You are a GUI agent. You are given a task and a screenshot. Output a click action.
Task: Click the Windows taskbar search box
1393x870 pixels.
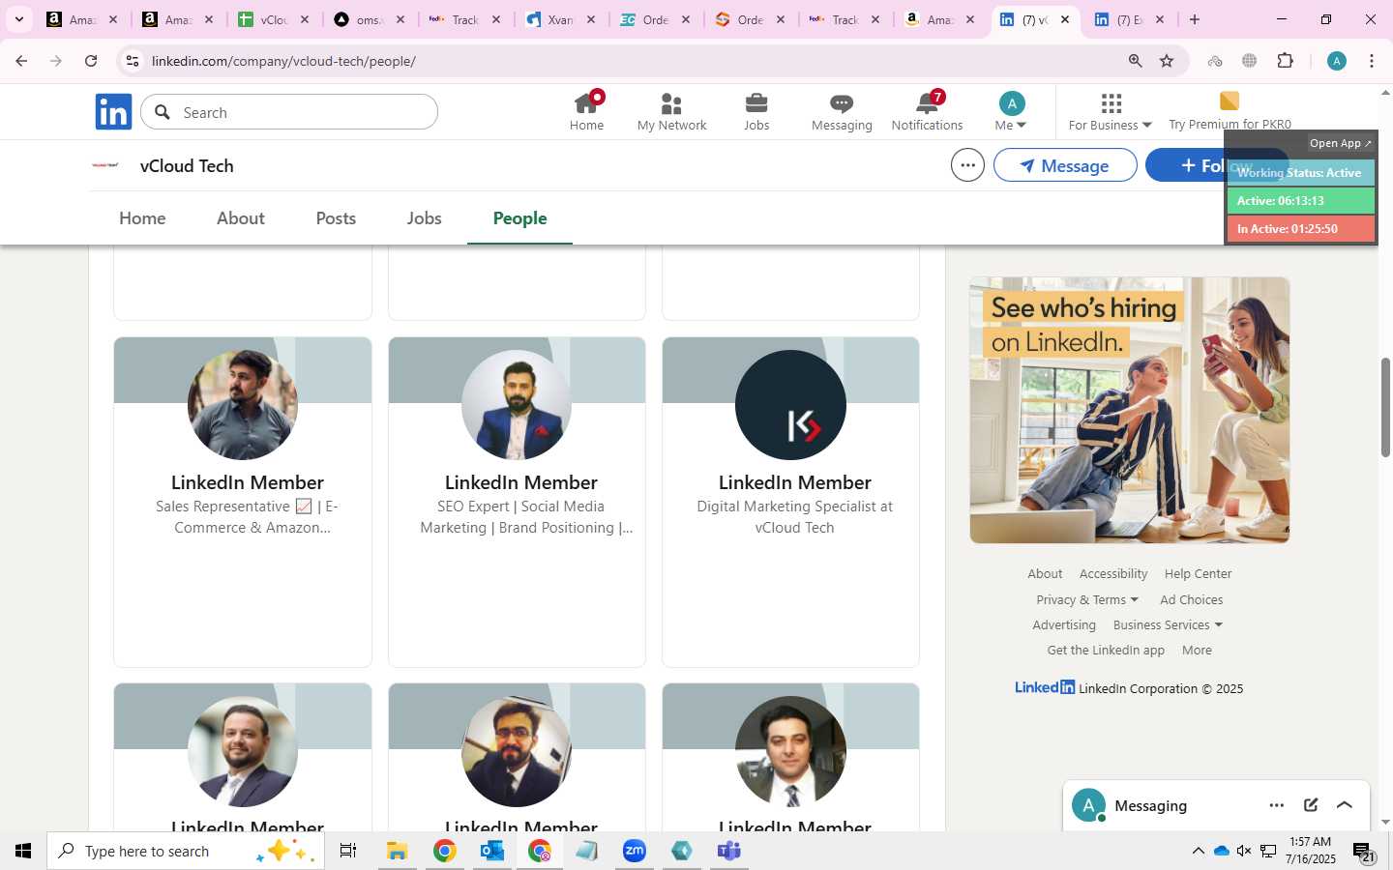(185, 851)
